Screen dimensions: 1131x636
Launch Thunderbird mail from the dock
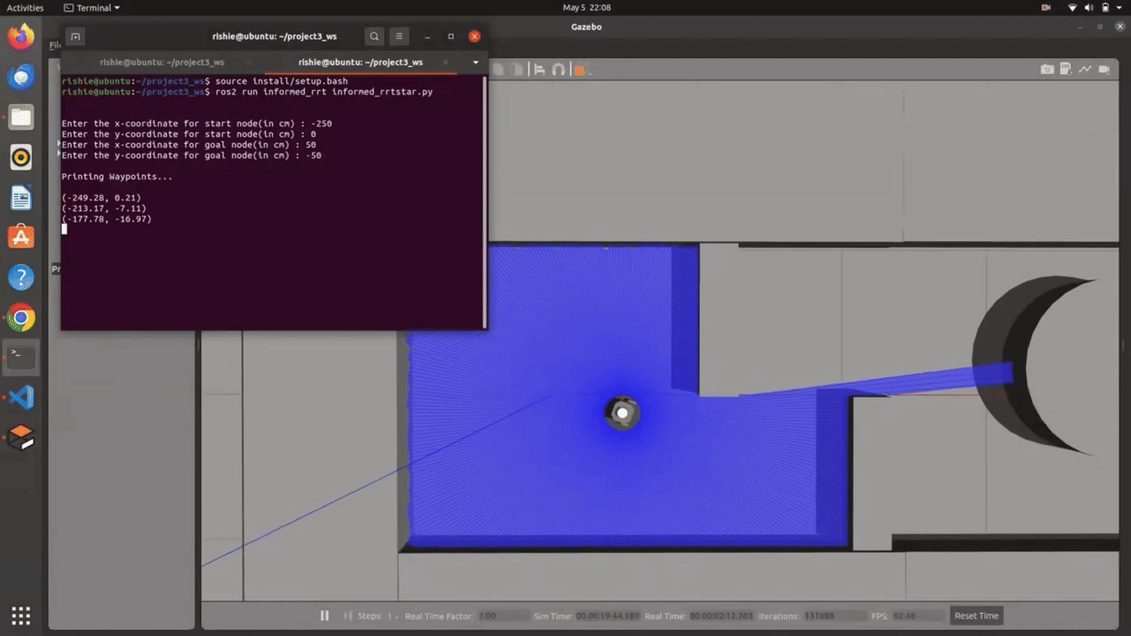(21, 78)
